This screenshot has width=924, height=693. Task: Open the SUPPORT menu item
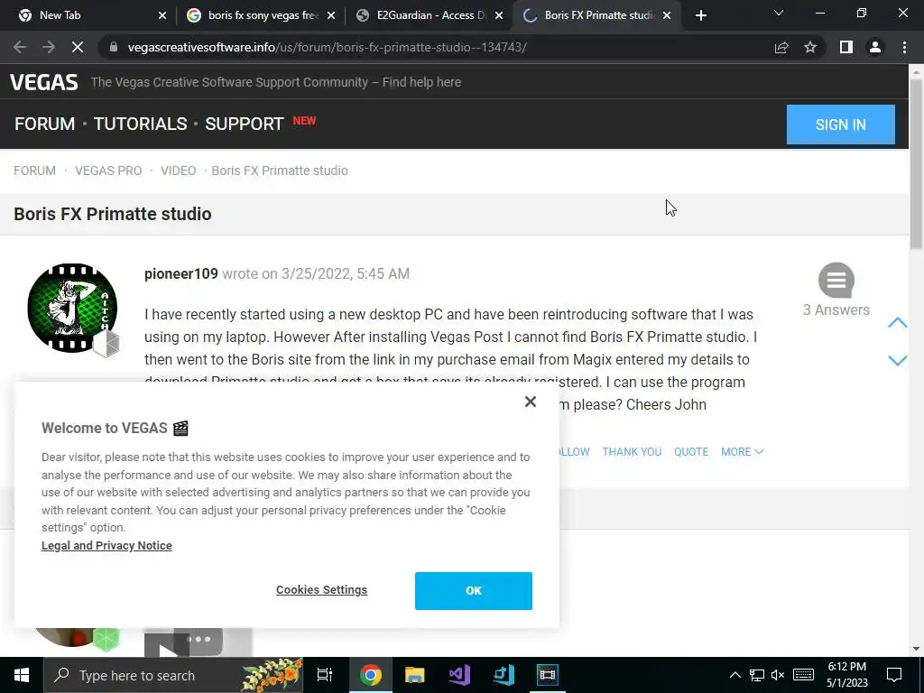(x=244, y=124)
